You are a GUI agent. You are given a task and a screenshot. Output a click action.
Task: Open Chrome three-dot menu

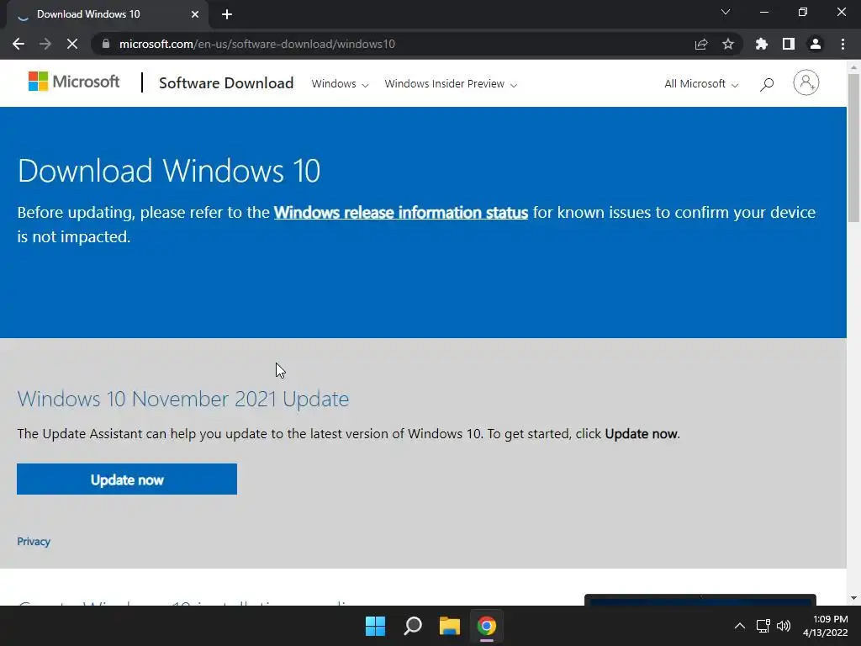[843, 44]
